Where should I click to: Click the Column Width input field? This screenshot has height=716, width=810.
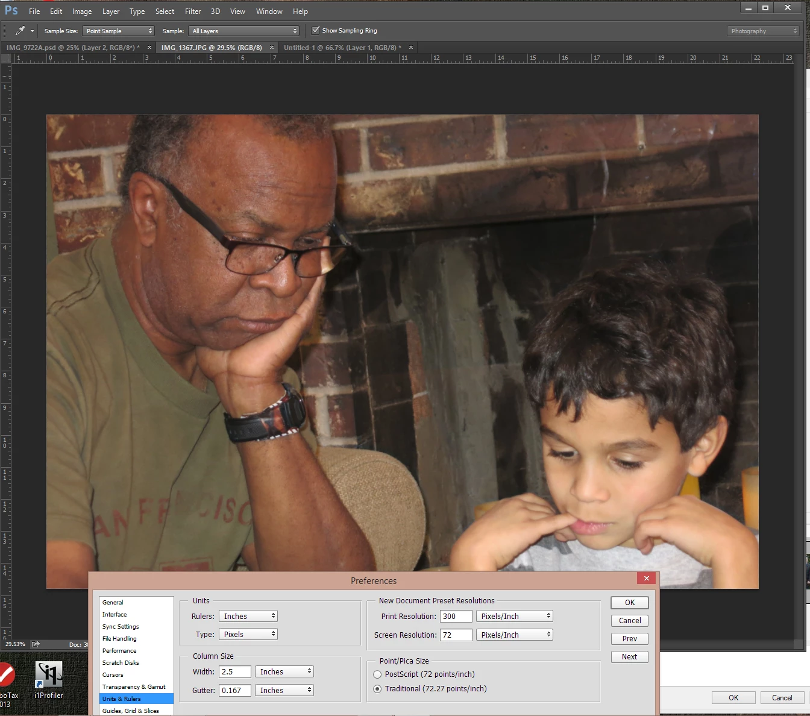[235, 671]
